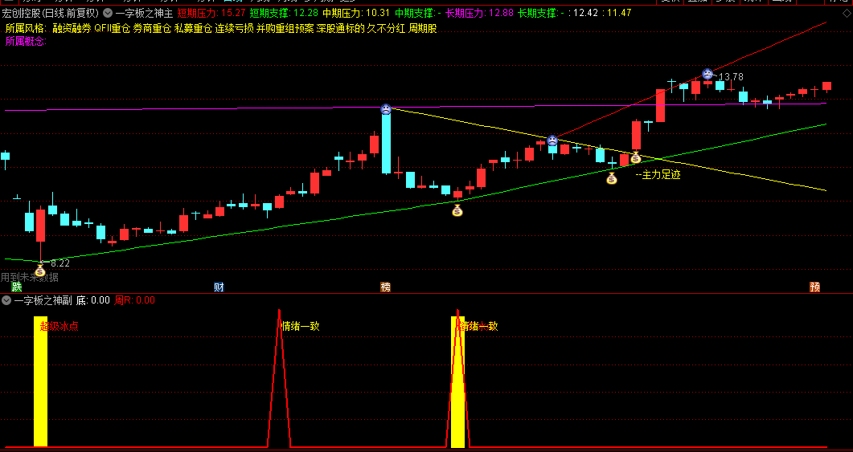Click the 一字板之神主 indicator name
This screenshot has width=853, height=452.
coord(144,13)
